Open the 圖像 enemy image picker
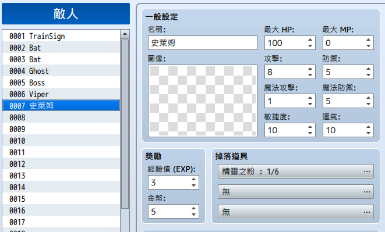 tap(203, 101)
